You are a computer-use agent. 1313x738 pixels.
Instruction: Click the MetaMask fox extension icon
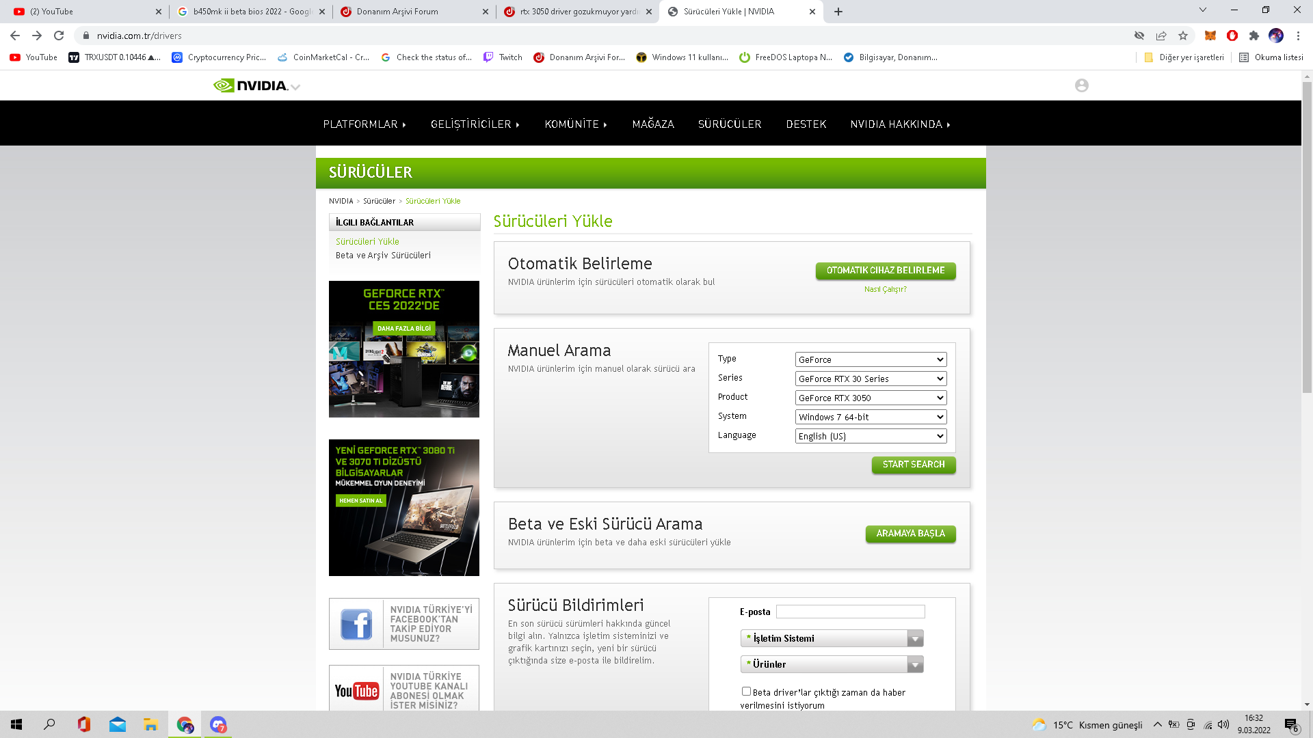coord(1210,36)
